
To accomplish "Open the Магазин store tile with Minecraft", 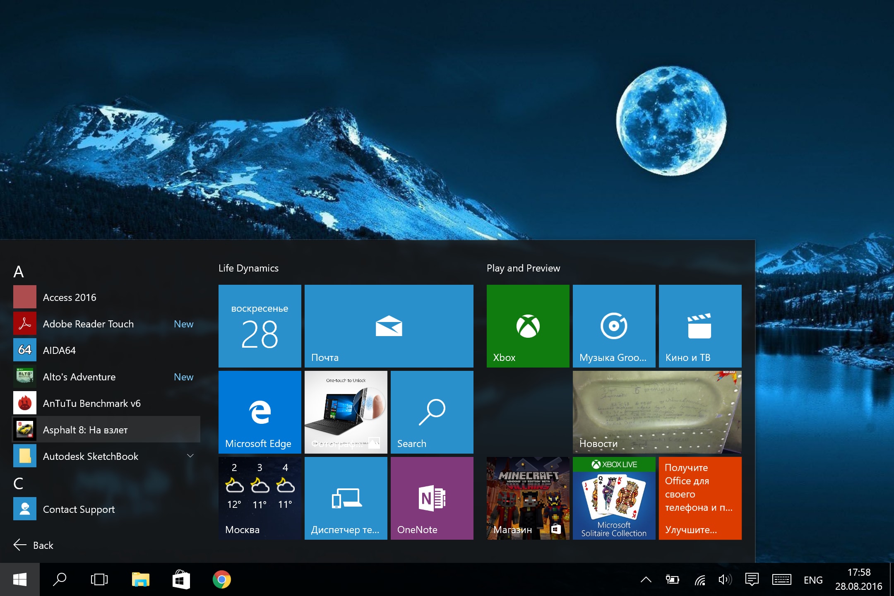I will coord(528,498).
